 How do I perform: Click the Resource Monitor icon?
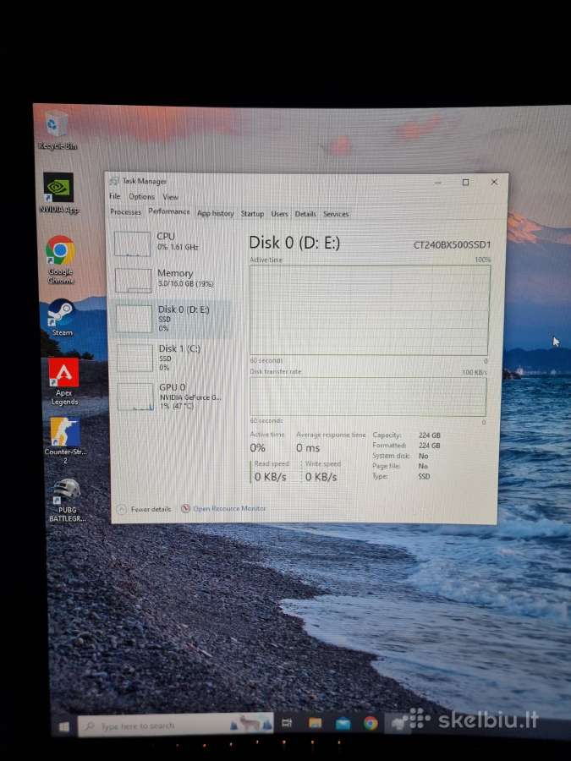coord(185,509)
